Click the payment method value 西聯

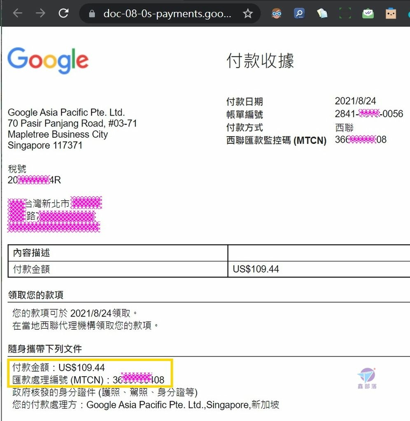[344, 127]
